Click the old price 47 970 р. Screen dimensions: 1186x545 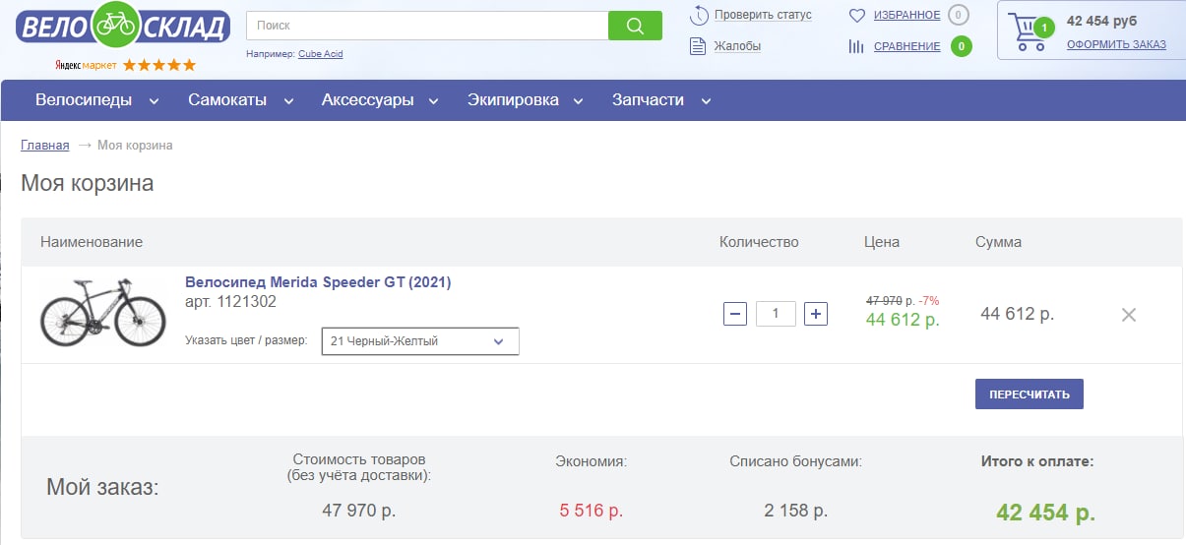tap(891, 300)
